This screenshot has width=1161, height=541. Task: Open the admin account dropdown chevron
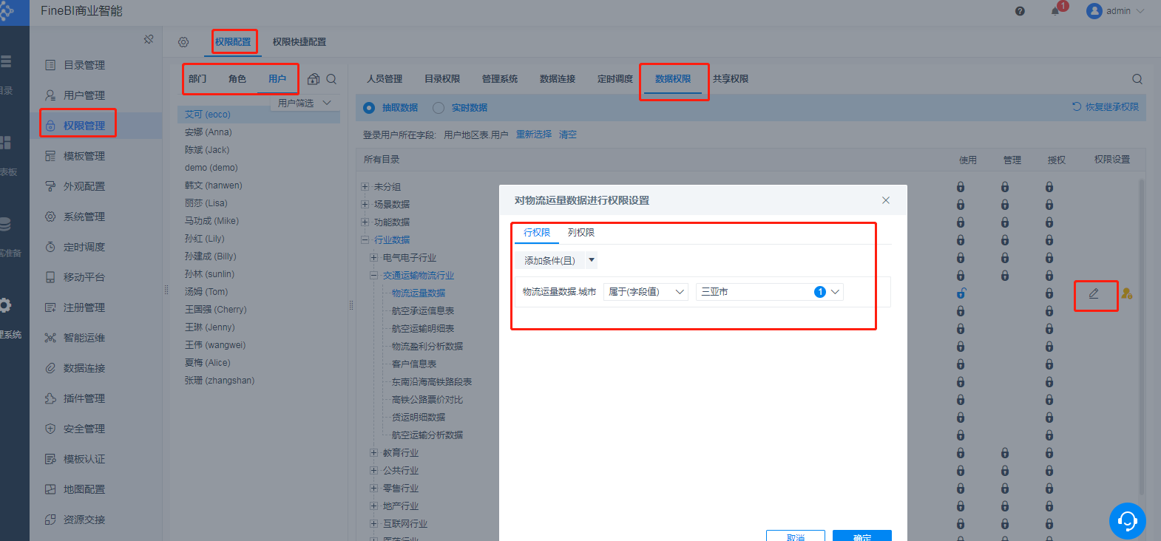[x=1140, y=11]
